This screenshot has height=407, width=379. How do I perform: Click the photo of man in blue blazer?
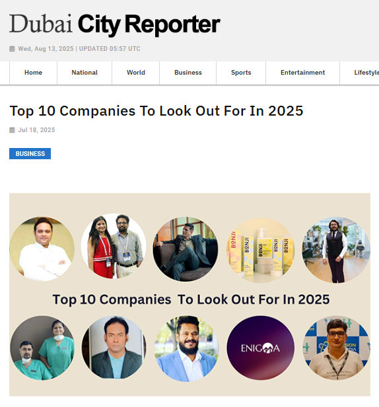186,348
